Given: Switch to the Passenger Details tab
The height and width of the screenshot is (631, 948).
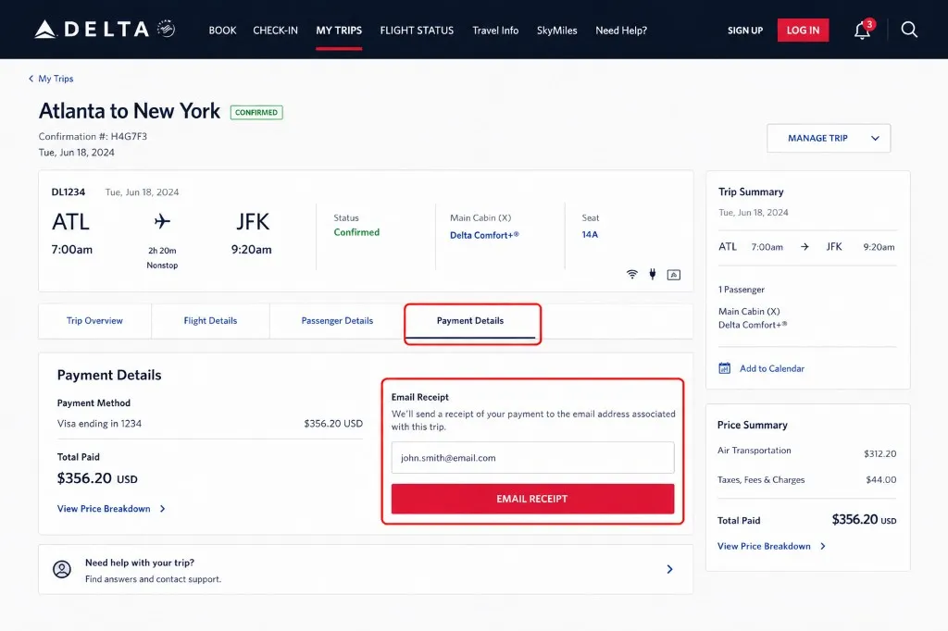Looking at the screenshot, I should (337, 321).
